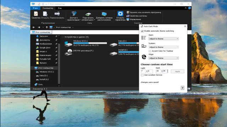Click the System monitor icon
Image resolution: width=227 pixels, height=127 pixels.
point(144,46)
